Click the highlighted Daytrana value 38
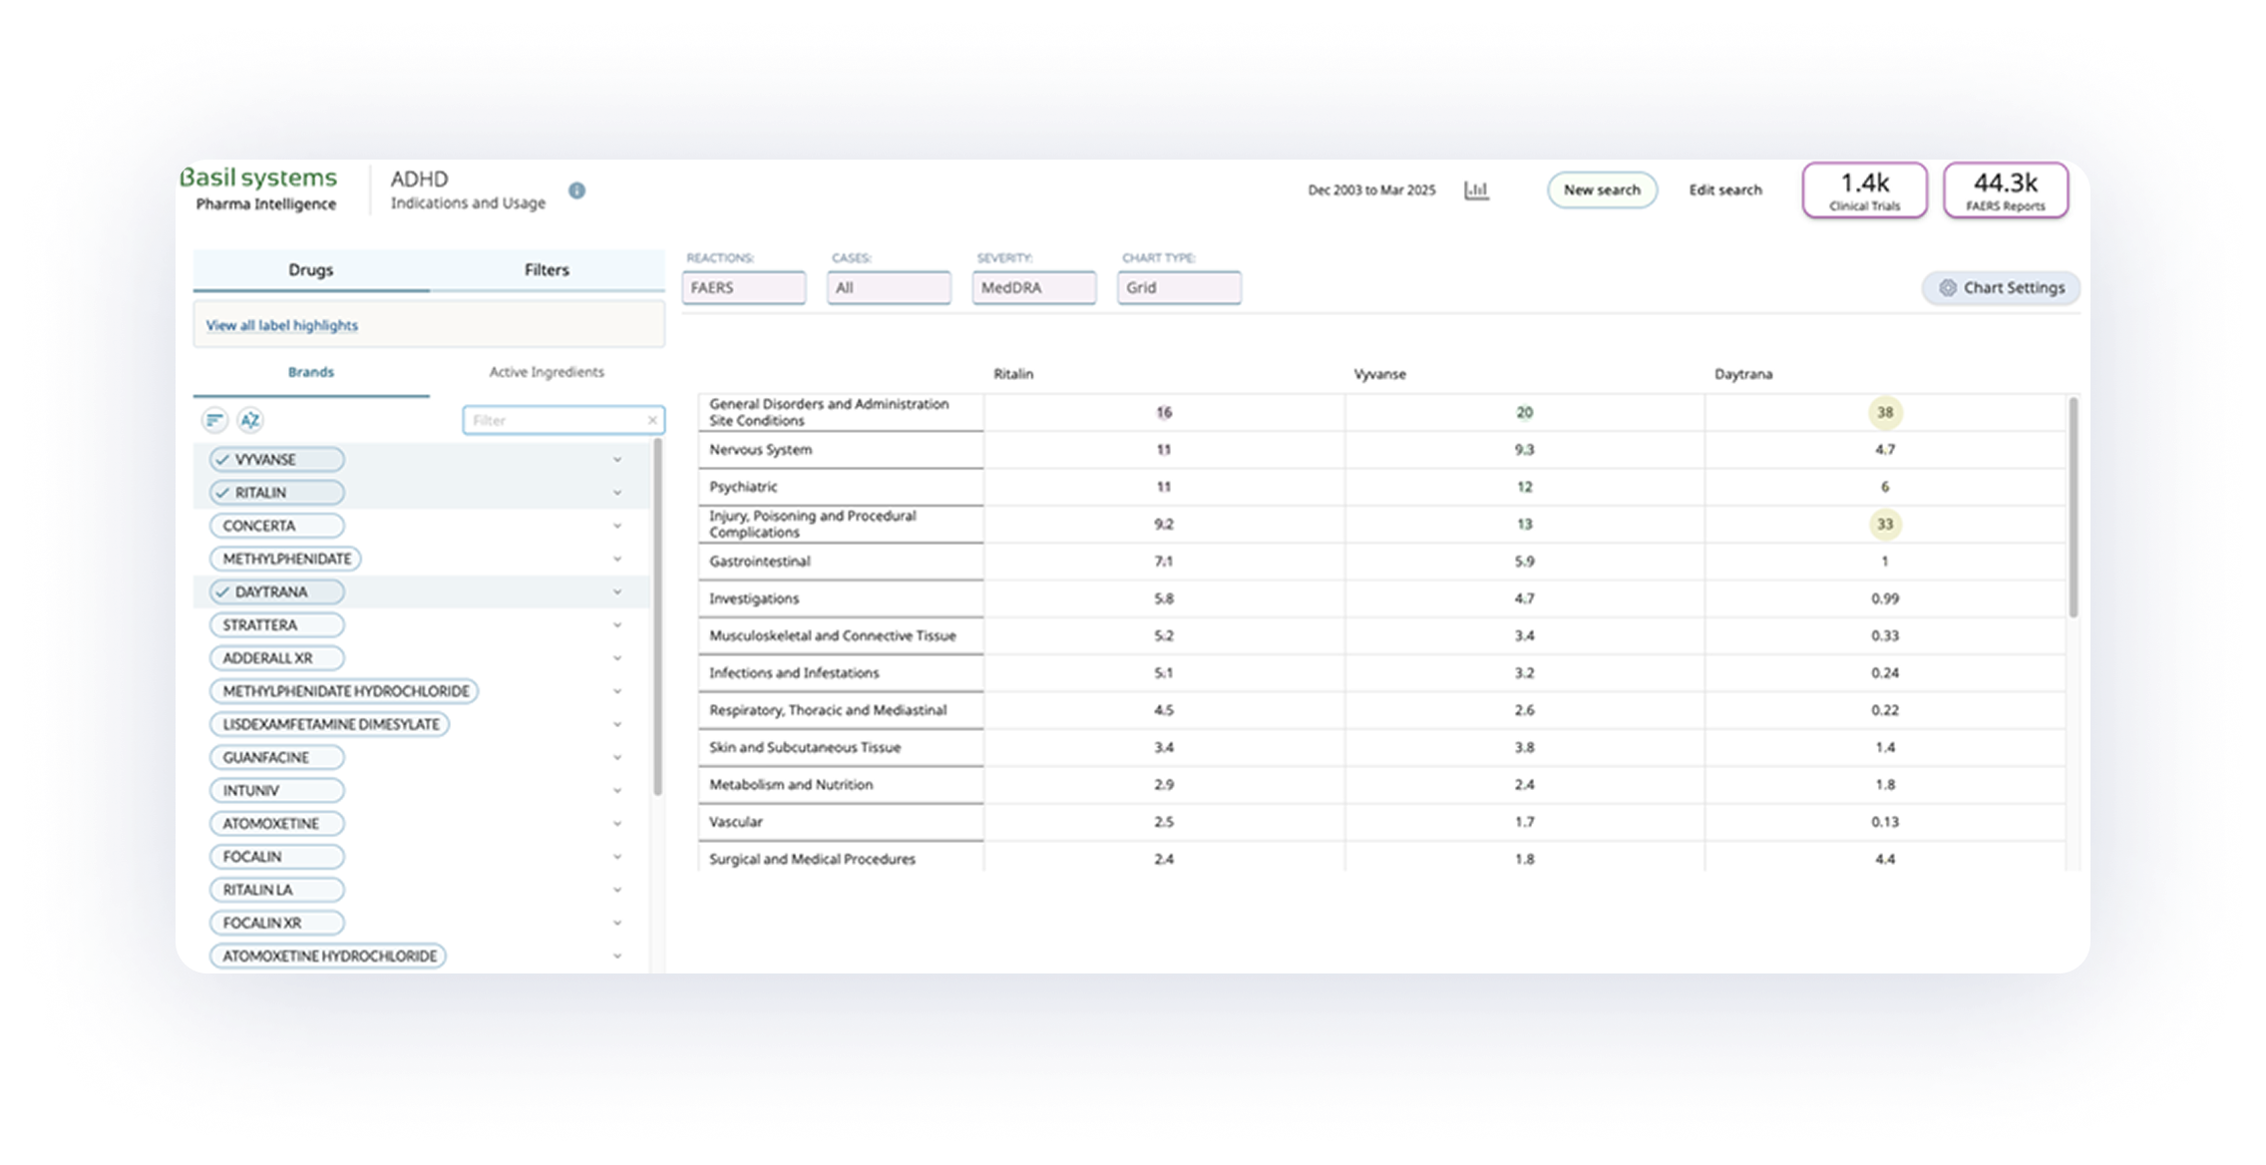This screenshot has height=1165, width=2266. pos(1884,413)
